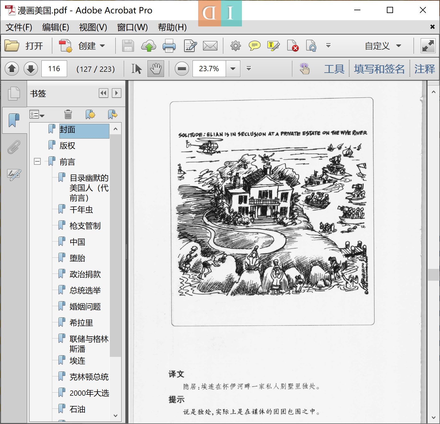Open the zoom percentage dropdown arrow

click(233, 69)
